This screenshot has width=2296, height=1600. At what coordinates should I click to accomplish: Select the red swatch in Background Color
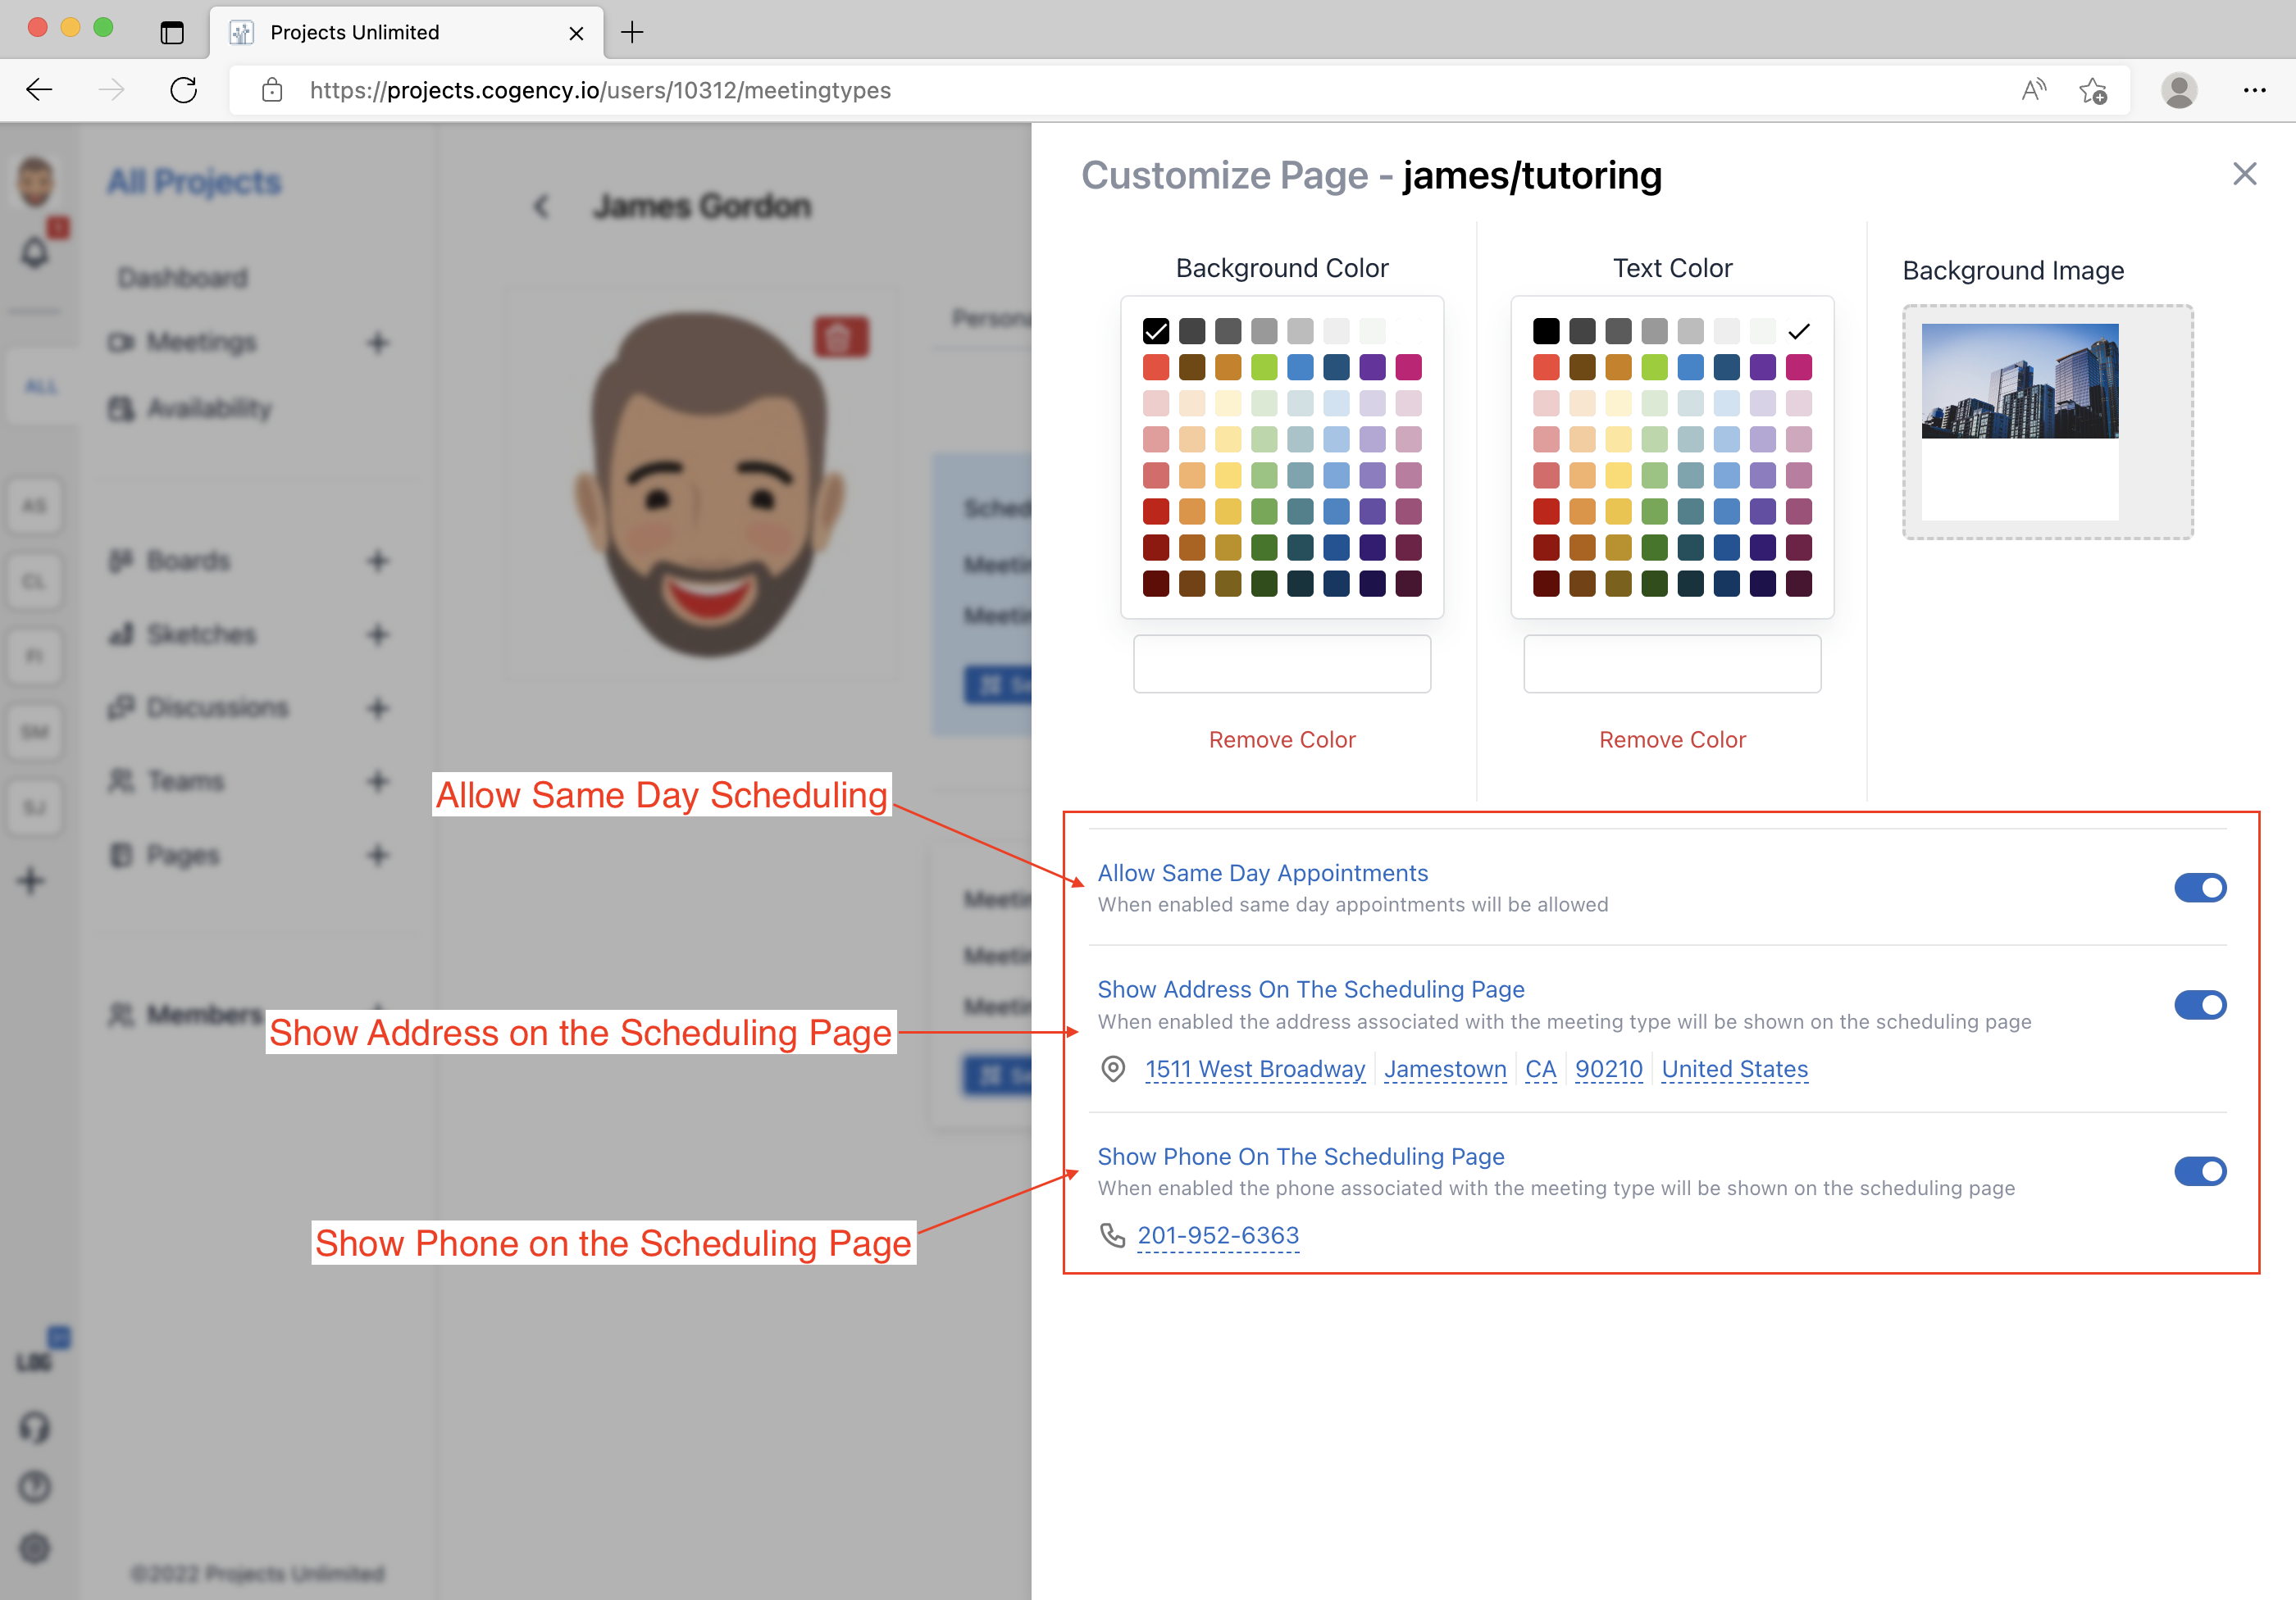click(1155, 366)
